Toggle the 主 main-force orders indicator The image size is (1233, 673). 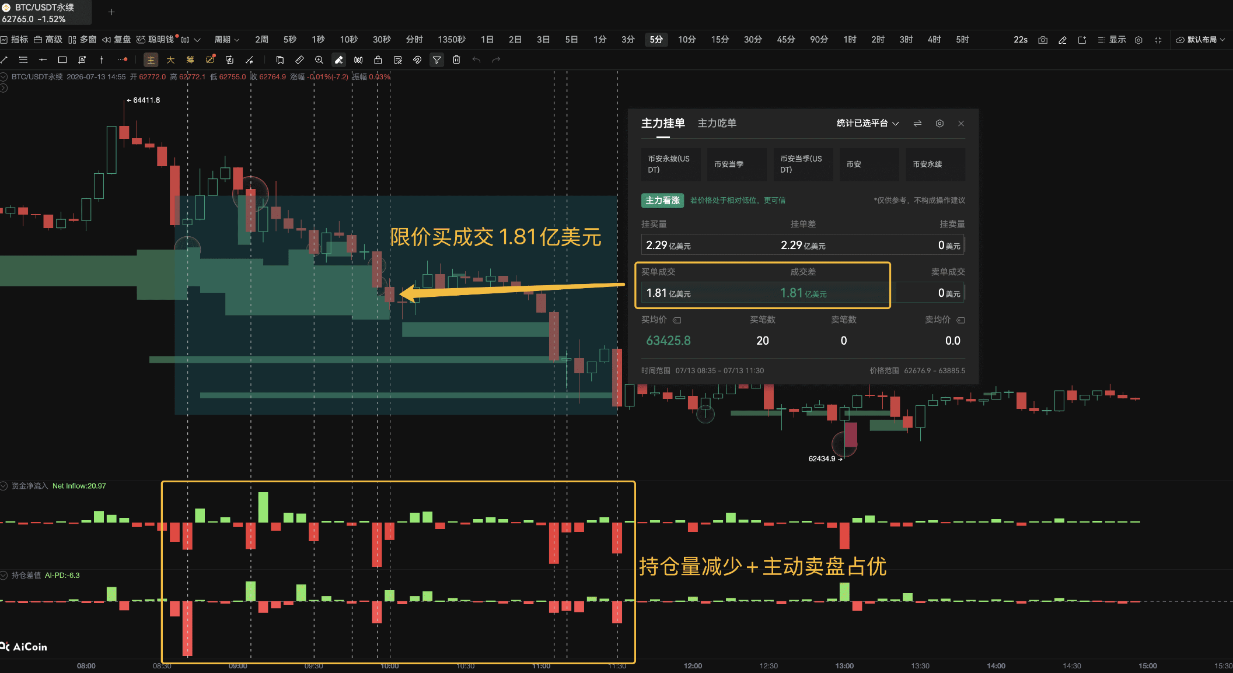pyautogui.click(x=151, y=60)
